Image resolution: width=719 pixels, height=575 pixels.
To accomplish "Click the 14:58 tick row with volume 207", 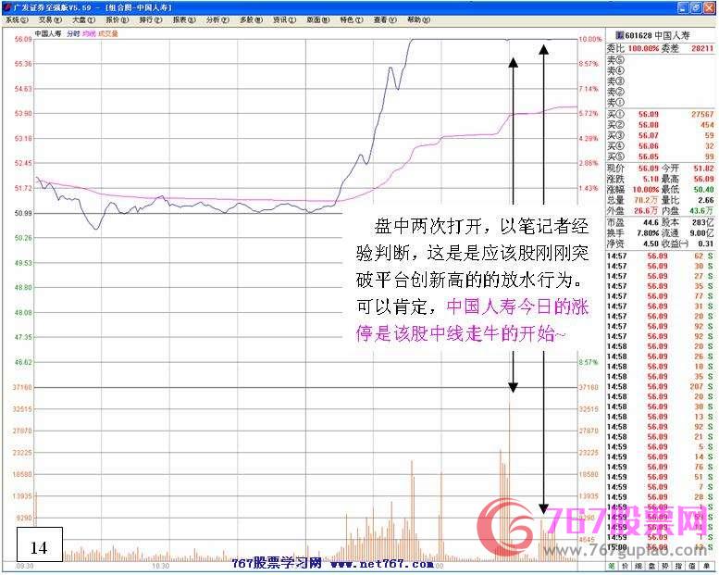I will click(x=661, y=387).
